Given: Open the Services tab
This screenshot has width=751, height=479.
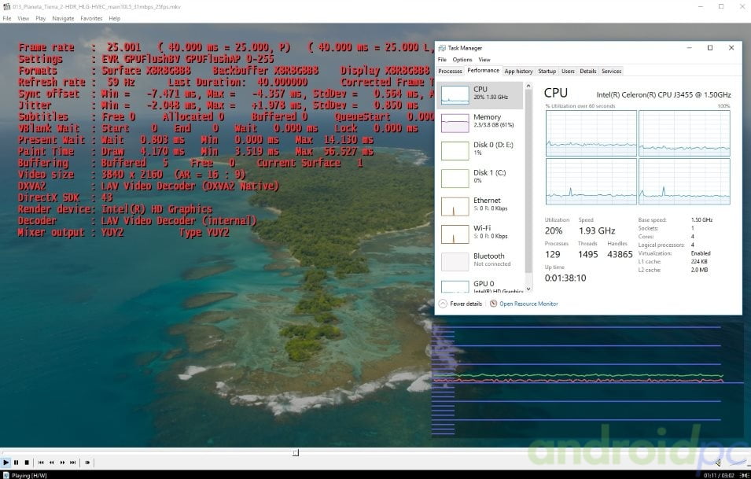Looking at the screenshot, I should pyautogui.click(x=611, y=71).
